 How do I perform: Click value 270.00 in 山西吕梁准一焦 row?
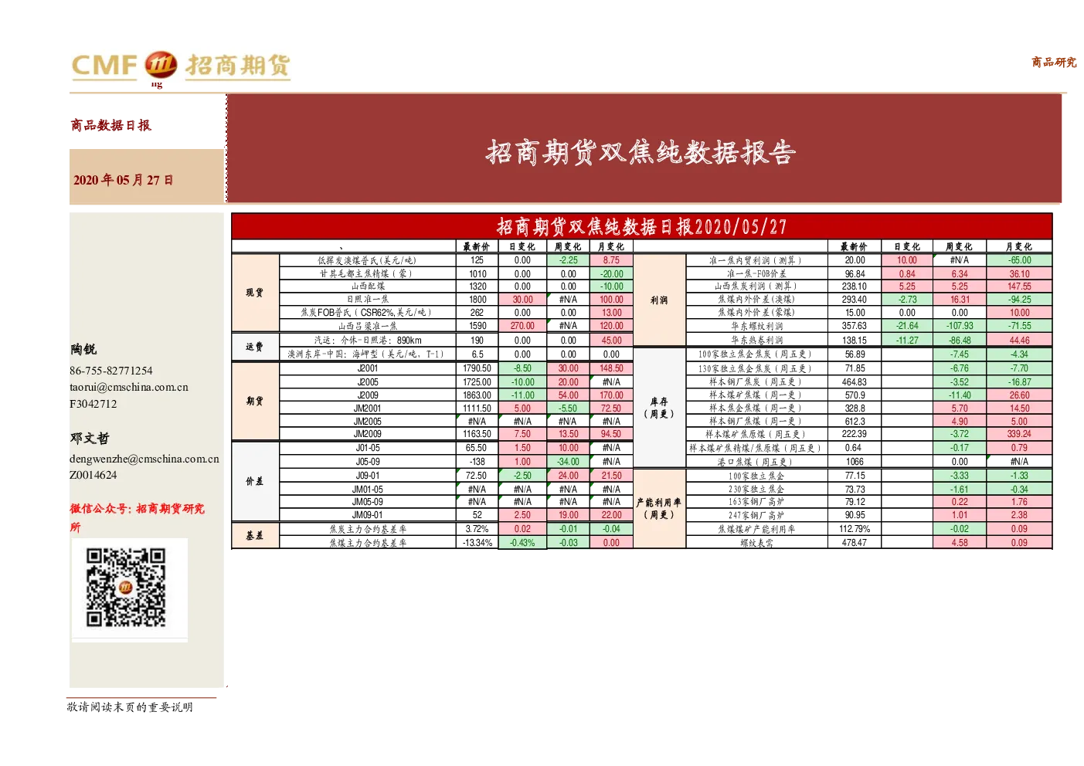point(522,326)
